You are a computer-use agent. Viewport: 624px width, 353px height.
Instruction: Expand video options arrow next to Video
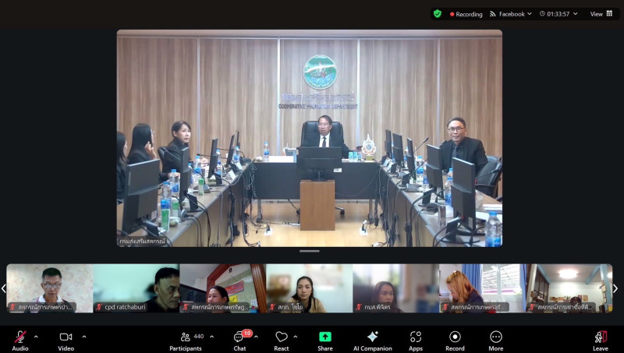coord(84,337)
